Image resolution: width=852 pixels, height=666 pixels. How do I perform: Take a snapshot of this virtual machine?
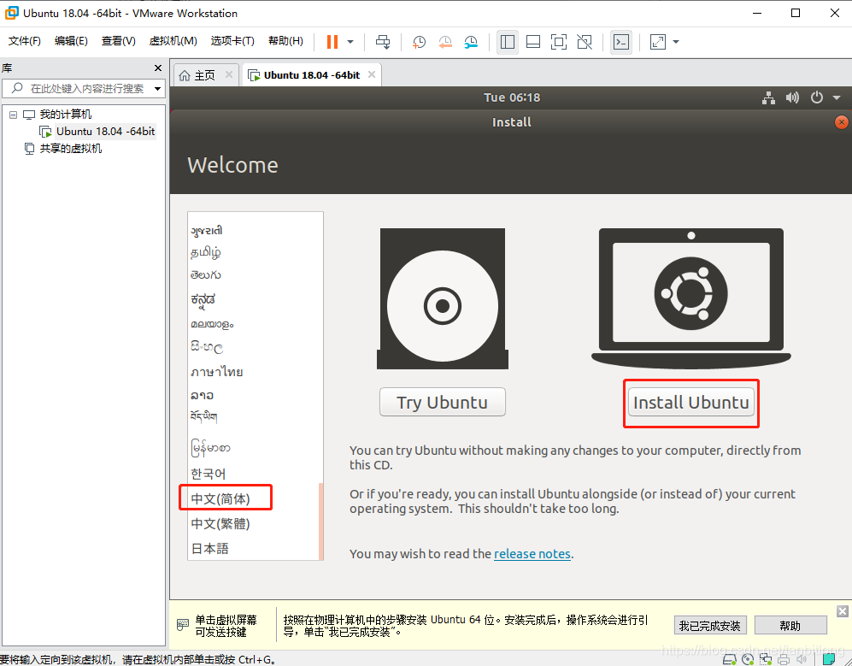click(419, 42)
